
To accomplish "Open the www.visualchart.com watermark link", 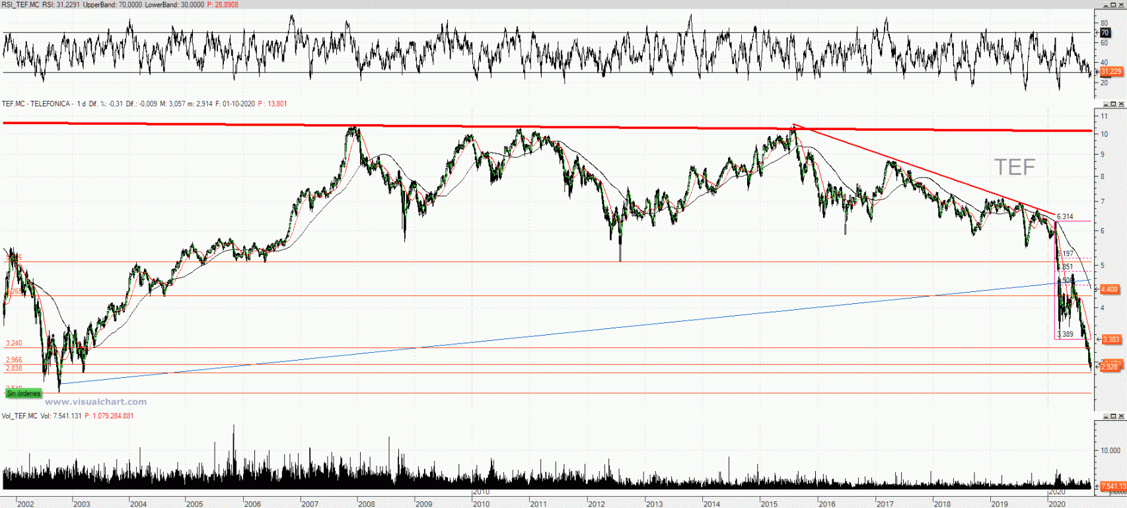I will [96, 402].
